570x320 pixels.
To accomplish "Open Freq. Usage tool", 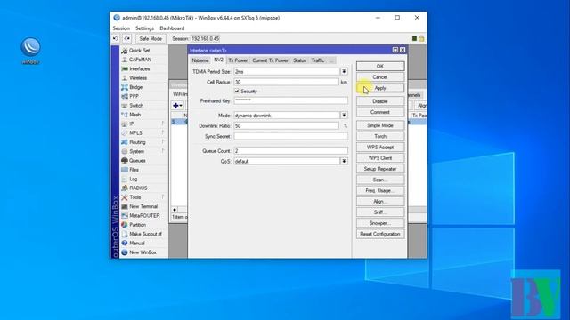I will [380, 190].
